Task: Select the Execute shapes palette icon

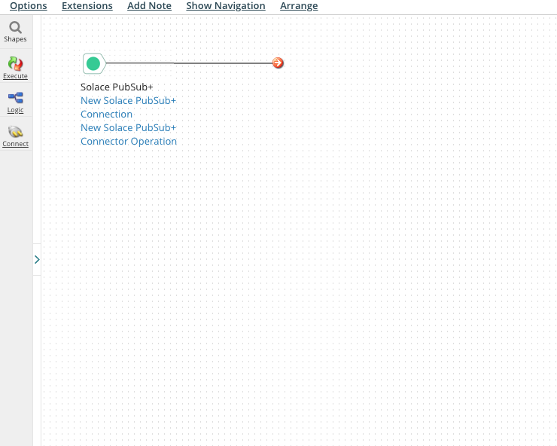Action: [x=15, y=64]
